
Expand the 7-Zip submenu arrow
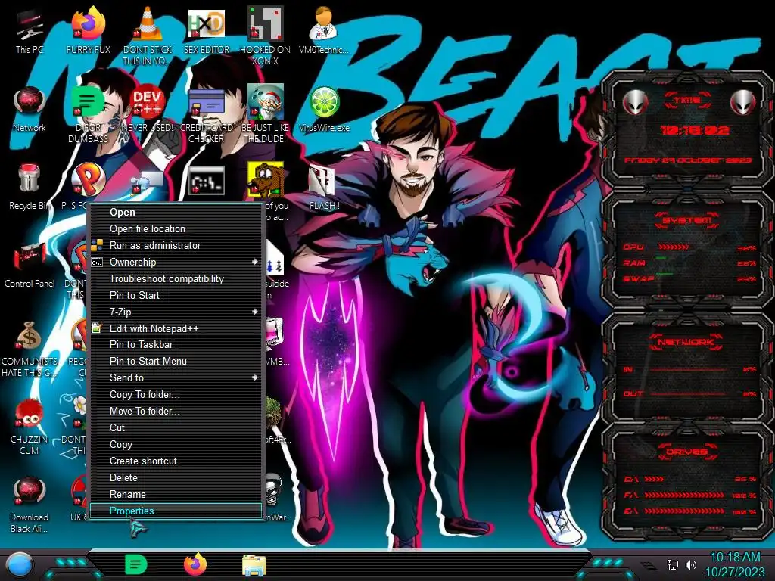pyautogui.click(x=254, y=312)
